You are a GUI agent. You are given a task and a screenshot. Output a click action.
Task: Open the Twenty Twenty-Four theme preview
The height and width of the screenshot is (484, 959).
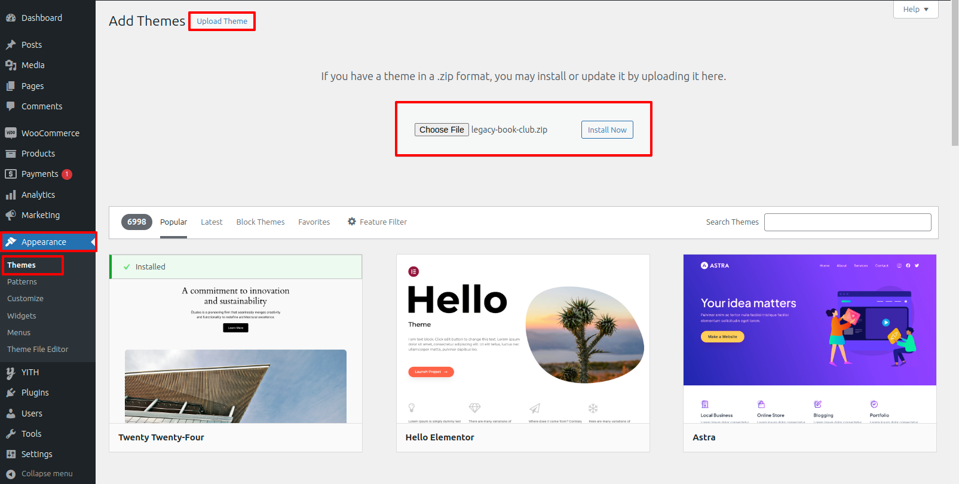point(235,351)
